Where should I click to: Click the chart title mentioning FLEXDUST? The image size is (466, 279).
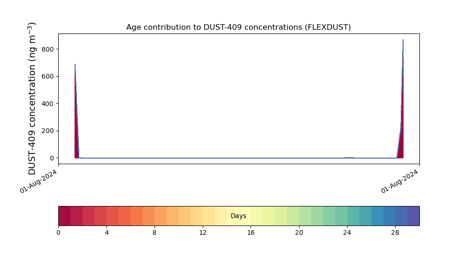tap(238, 27)
